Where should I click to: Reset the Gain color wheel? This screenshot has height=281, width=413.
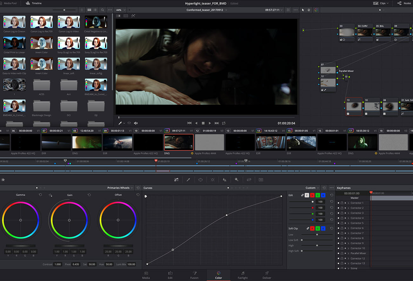[89, 195]
